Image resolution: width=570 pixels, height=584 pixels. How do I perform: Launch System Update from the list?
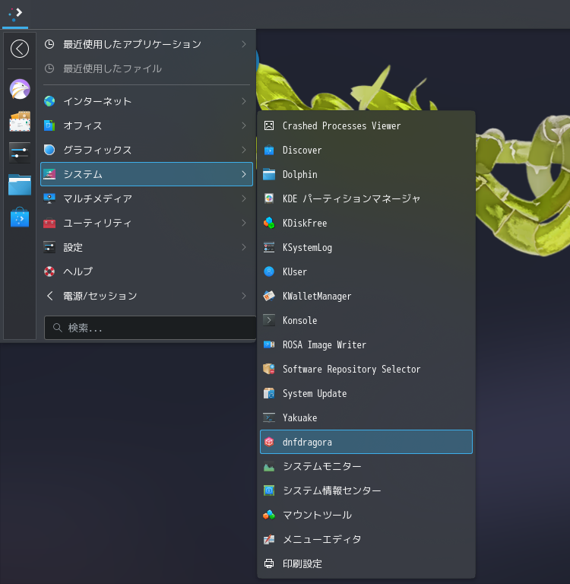pyautogui.click(x=366, y=393)
